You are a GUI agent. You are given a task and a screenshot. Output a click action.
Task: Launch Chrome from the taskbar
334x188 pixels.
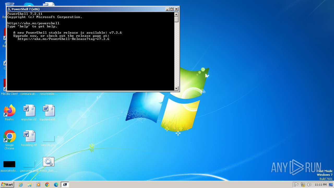coord(47,185)
